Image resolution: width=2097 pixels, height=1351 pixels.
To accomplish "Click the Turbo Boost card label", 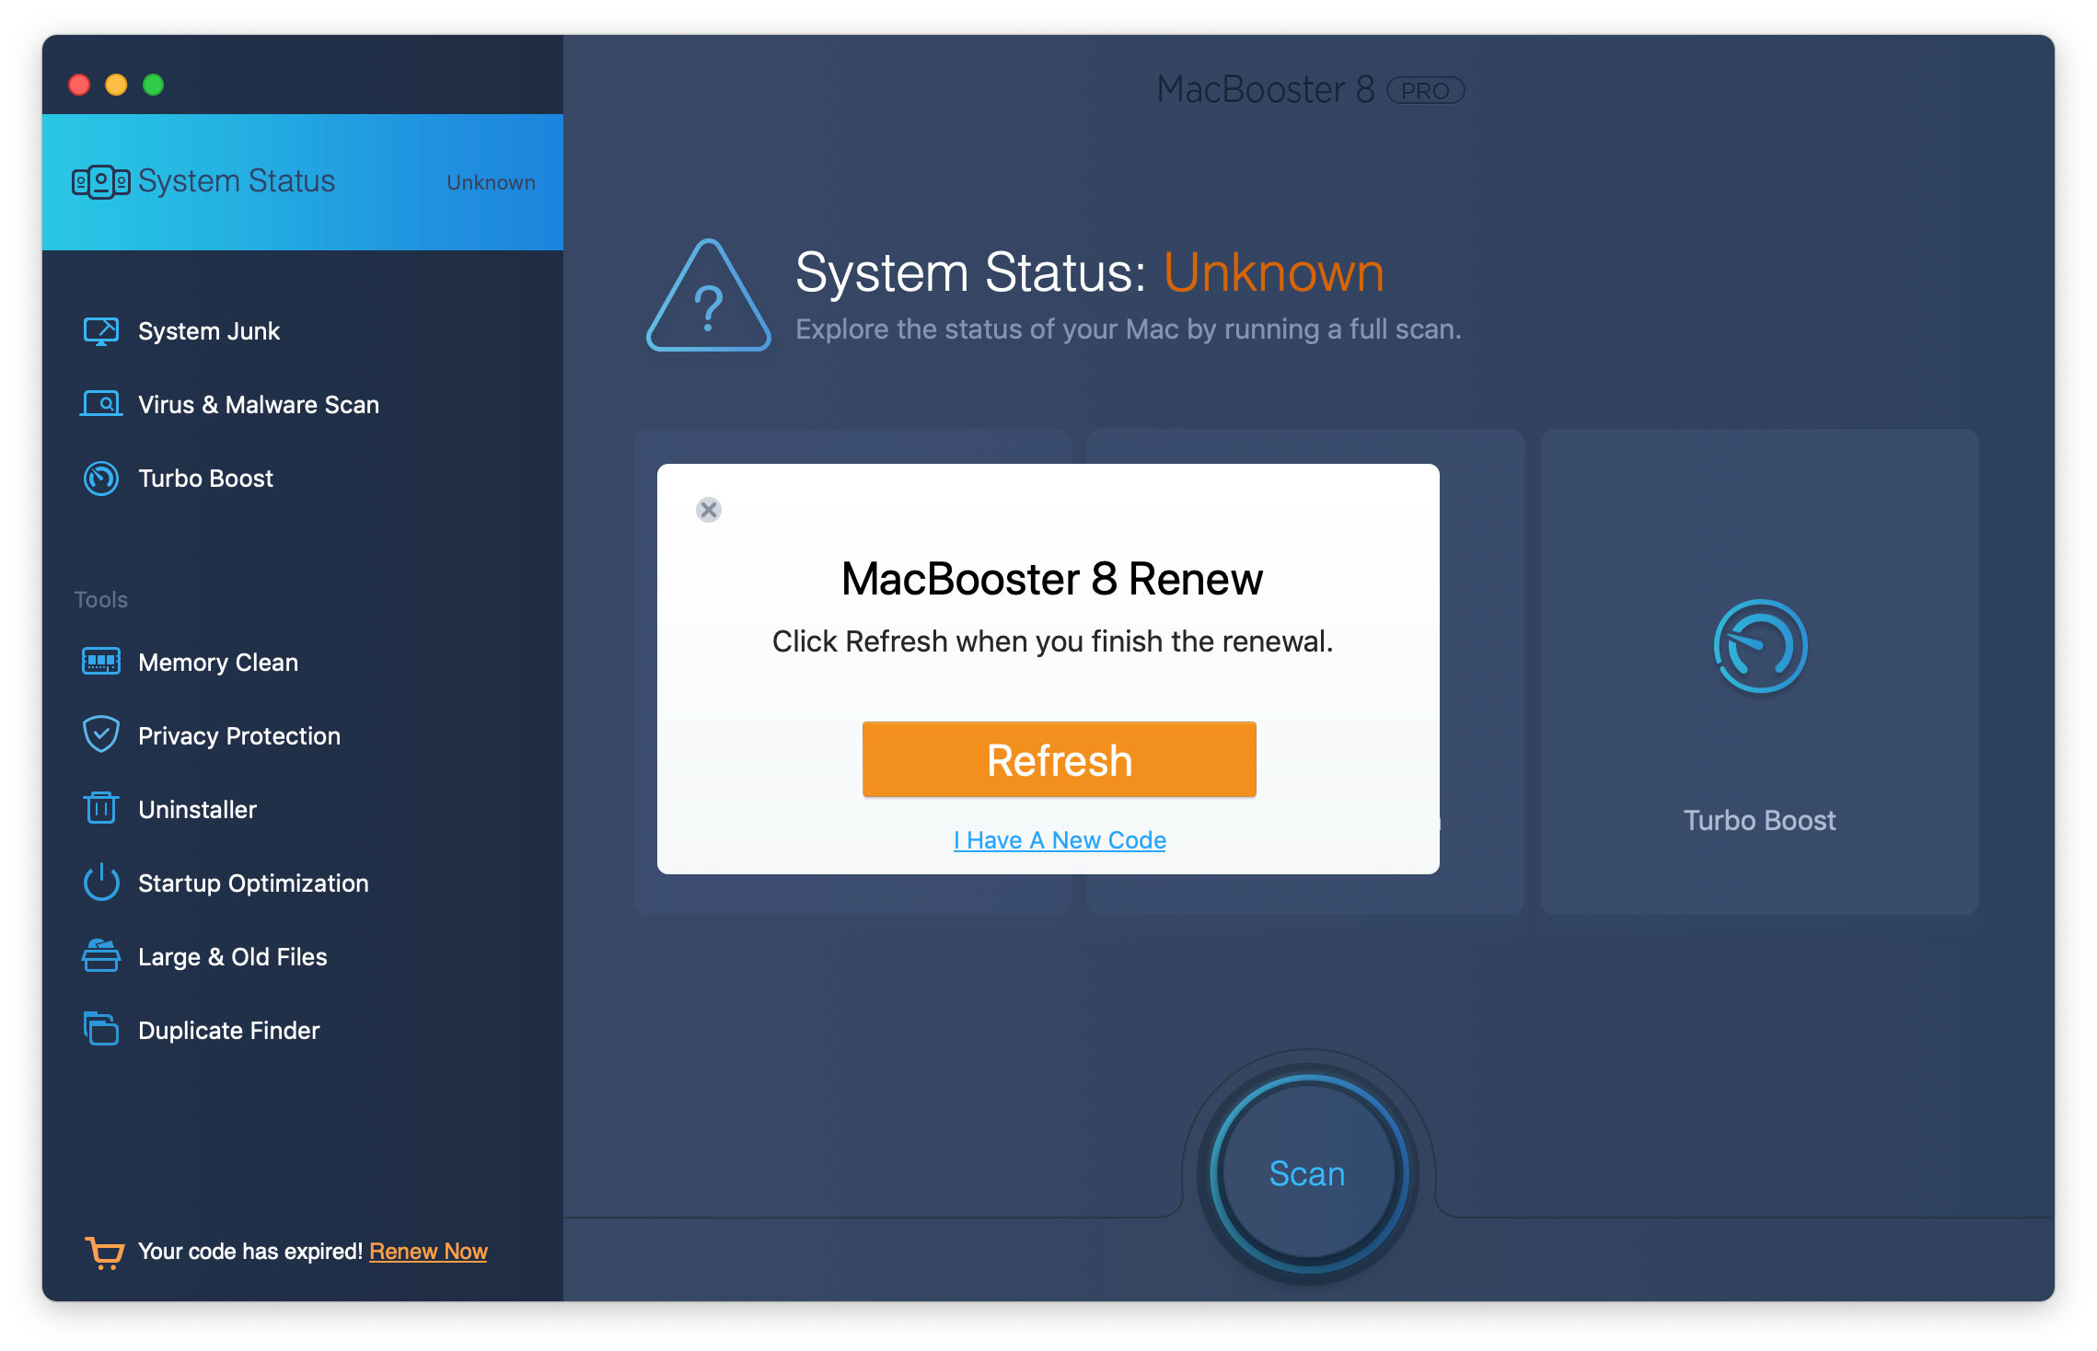I will tap(1760, 820).
